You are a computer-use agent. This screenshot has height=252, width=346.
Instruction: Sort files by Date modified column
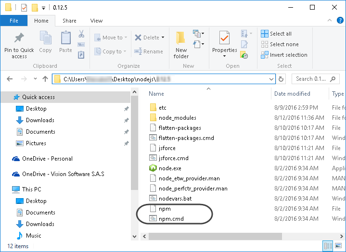point(292,94)
